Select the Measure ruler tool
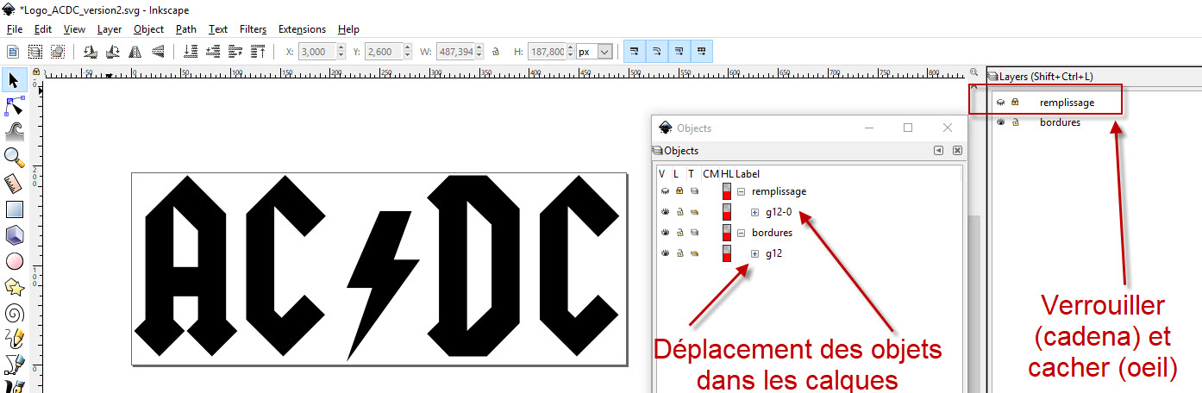The height and width of the screenshot is (393, 1202). 14,183
